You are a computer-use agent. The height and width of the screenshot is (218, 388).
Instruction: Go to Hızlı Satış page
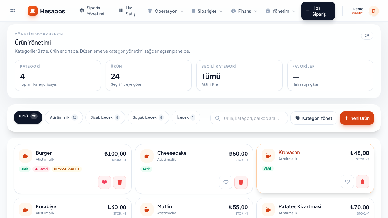[x=127, y=11]
